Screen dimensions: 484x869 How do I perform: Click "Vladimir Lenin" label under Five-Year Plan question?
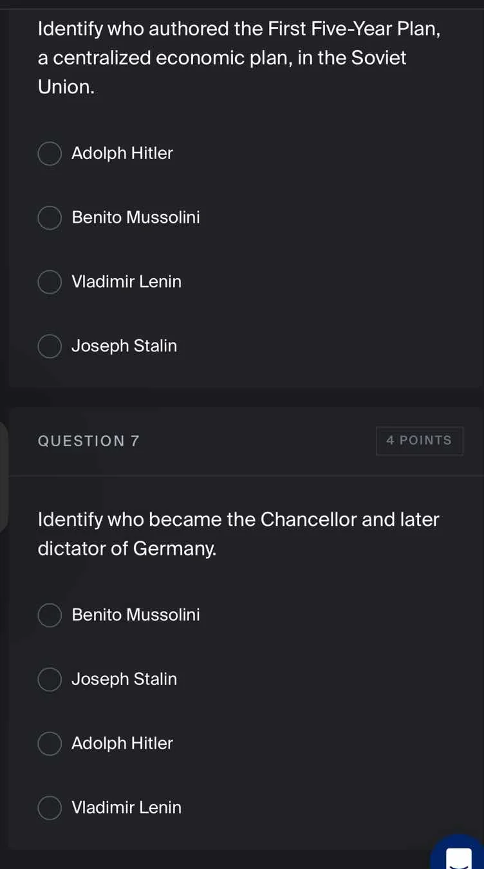127,282
